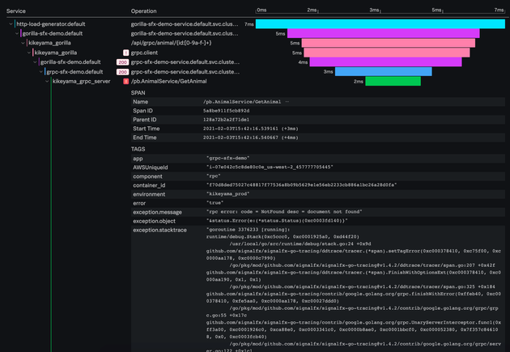The height and width of the screenshot is (352, 510).
Task: Click the 3ms tick on the timeline ruler
Action: [x=374, y=10]
